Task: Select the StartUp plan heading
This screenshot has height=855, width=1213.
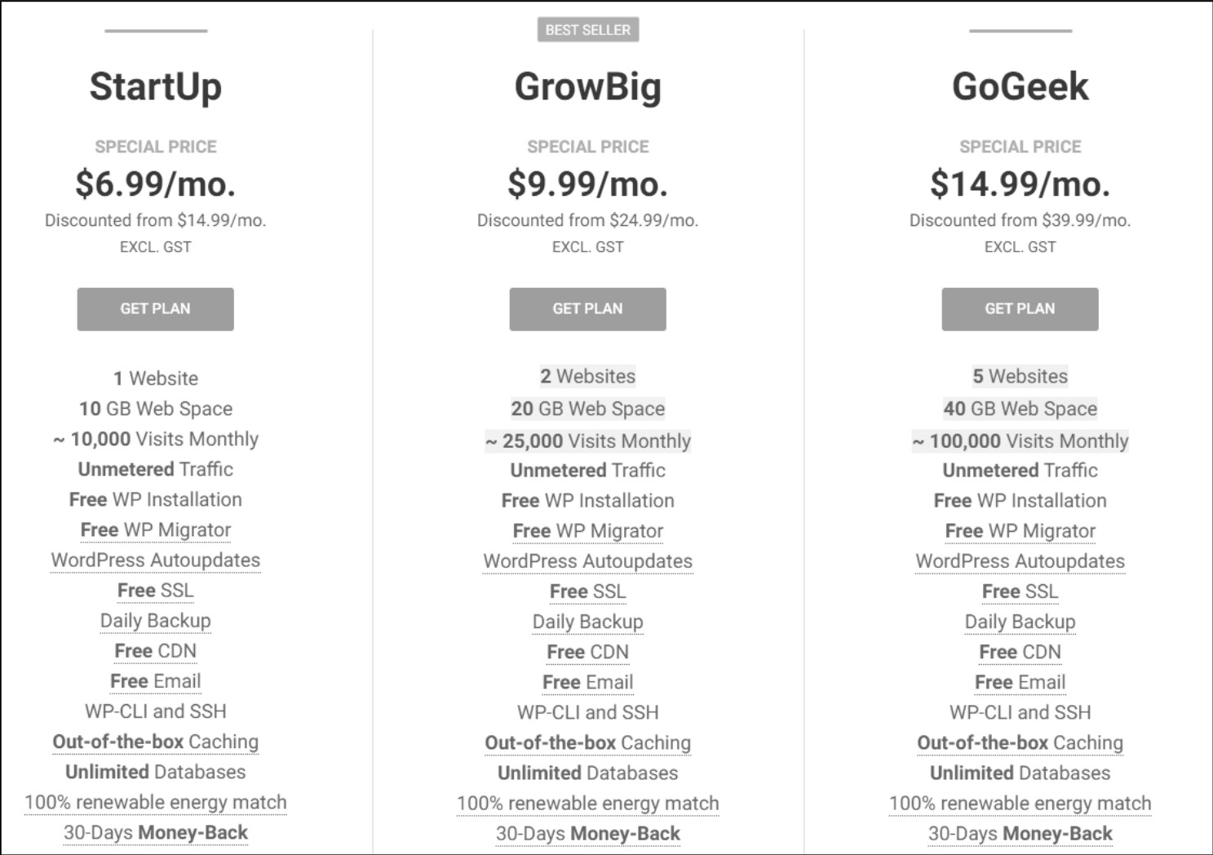Action: pyautogui.click(x=155, y=86)
